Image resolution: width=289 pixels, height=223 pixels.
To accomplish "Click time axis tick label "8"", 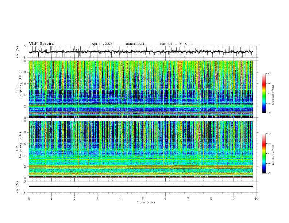I will pyautogui.click(x=211, y=199).
